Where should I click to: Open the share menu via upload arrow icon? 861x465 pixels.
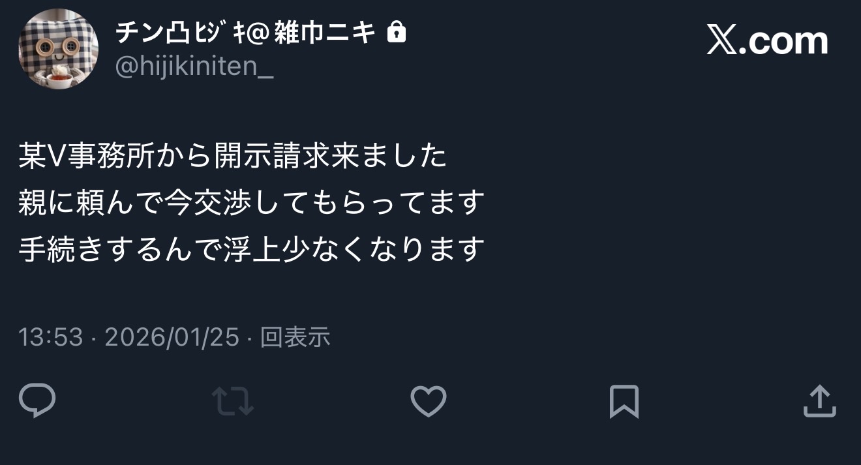click(x=819, y=401)
